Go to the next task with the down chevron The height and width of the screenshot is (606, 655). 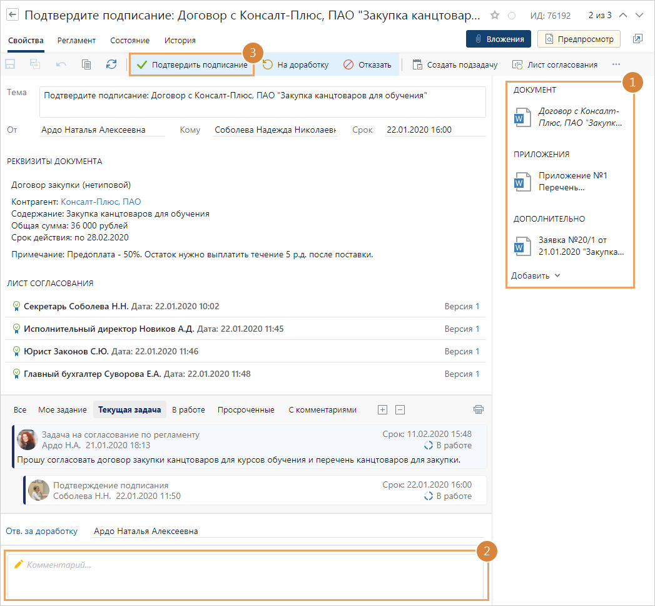pos(639,15)
